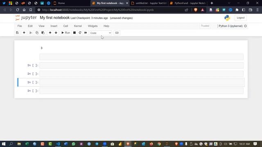Image resolution: width=262 pixels, height=147 pixels.
Task: Open the Insert menu
Action: (x=54, y=26)
